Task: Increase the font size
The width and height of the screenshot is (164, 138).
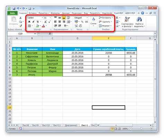Action: pyautogui.click(x=45, y=22)
